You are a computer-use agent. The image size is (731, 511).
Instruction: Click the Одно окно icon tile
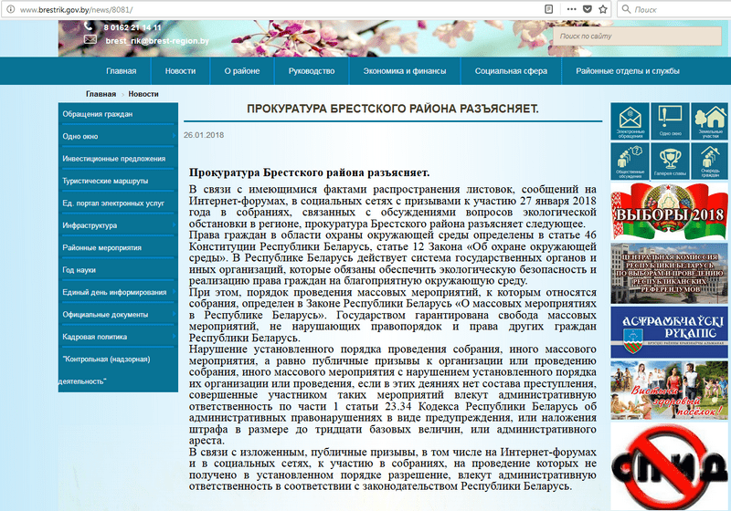670,122
